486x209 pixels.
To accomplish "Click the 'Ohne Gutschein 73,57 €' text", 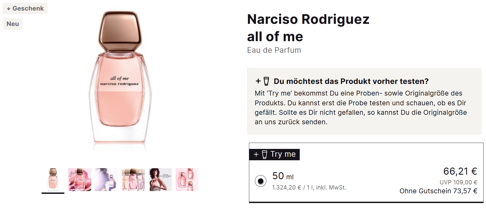I will 438,191.
